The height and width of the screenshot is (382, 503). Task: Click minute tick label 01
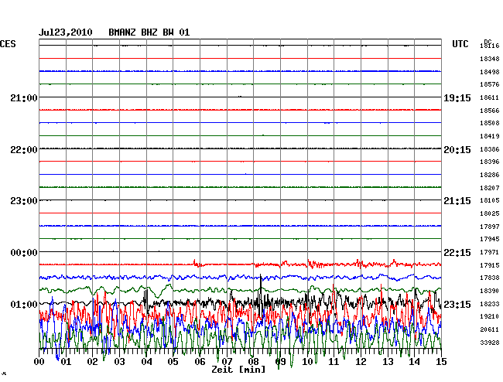click(x=66, y=362)
